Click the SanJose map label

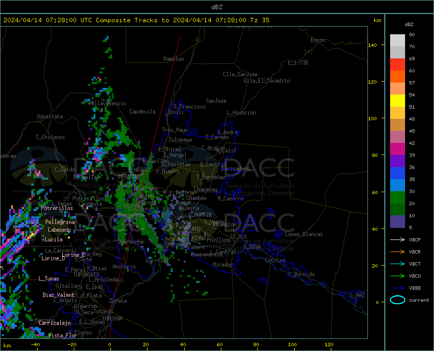pos(216,101)
